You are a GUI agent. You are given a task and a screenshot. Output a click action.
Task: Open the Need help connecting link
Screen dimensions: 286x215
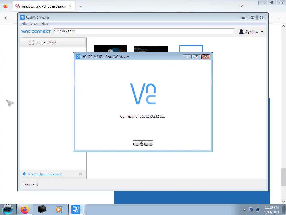click(x=45, y=174)
